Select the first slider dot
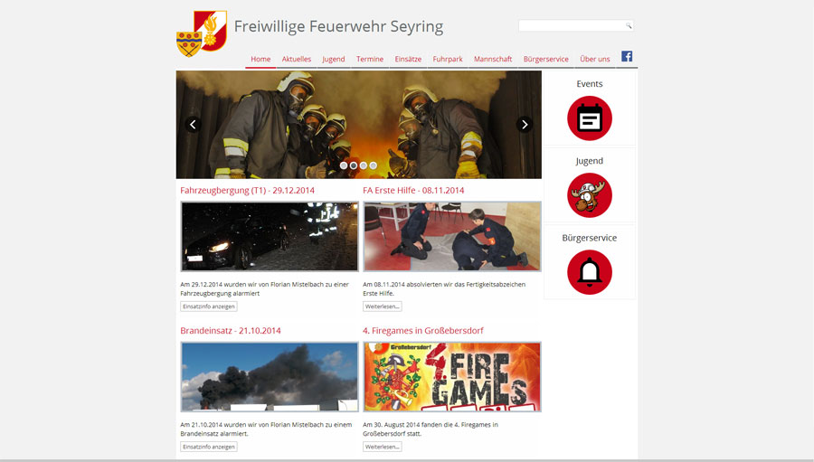814x462 pixels. (344, 165)
